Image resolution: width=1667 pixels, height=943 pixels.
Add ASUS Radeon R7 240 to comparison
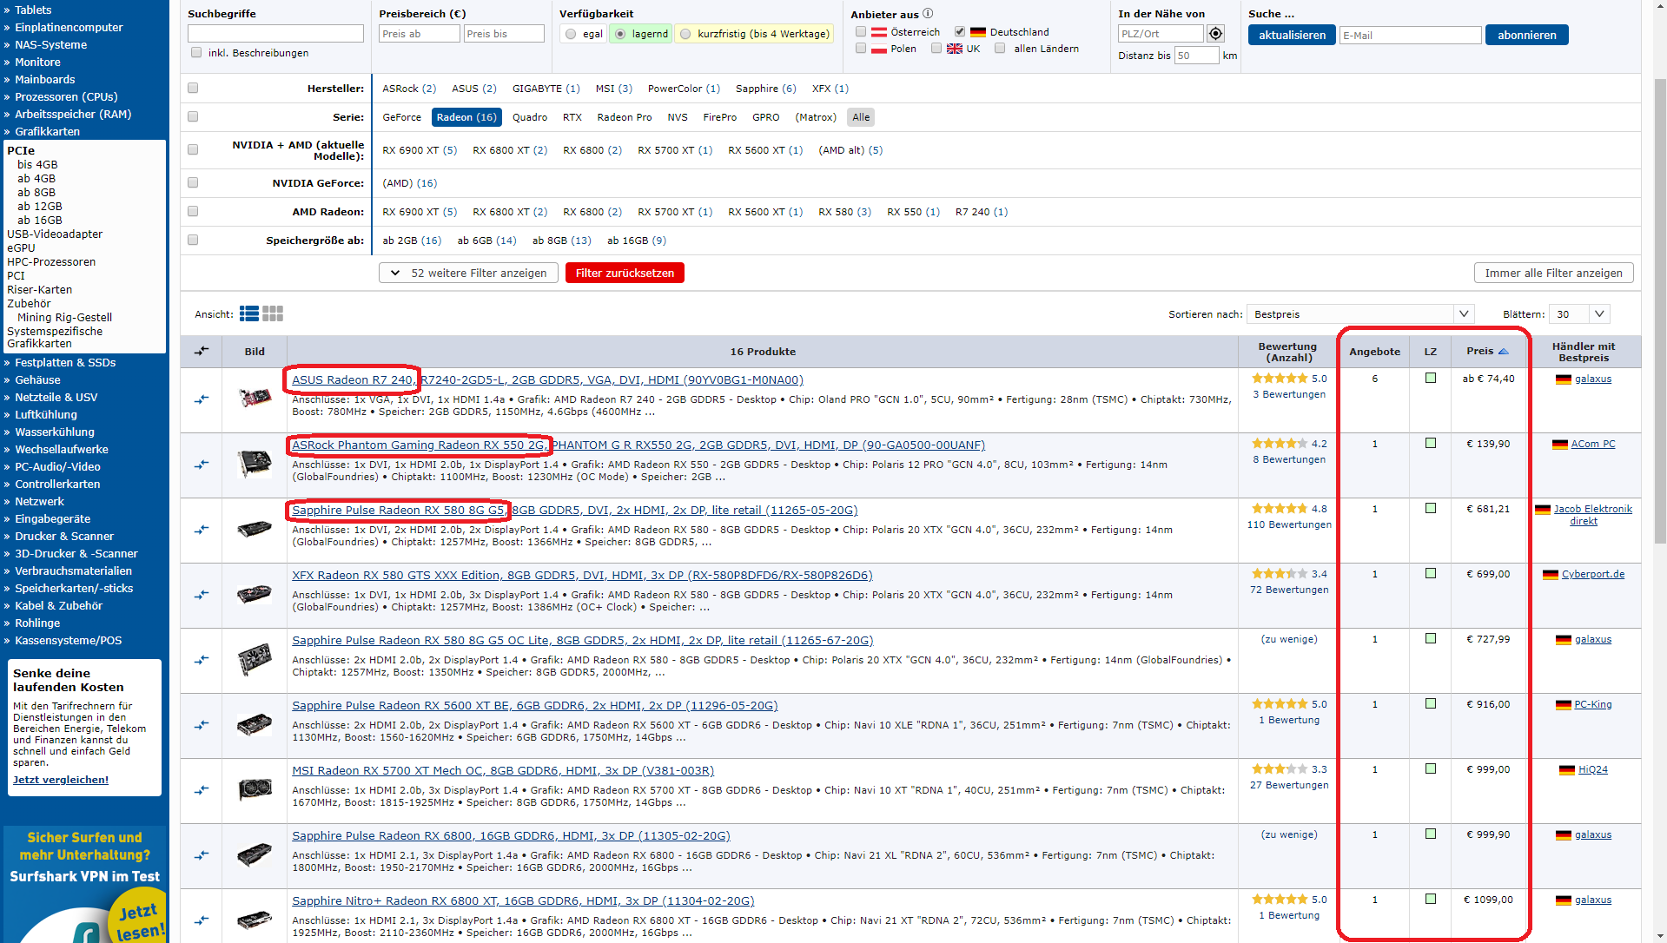click(202, 399)
